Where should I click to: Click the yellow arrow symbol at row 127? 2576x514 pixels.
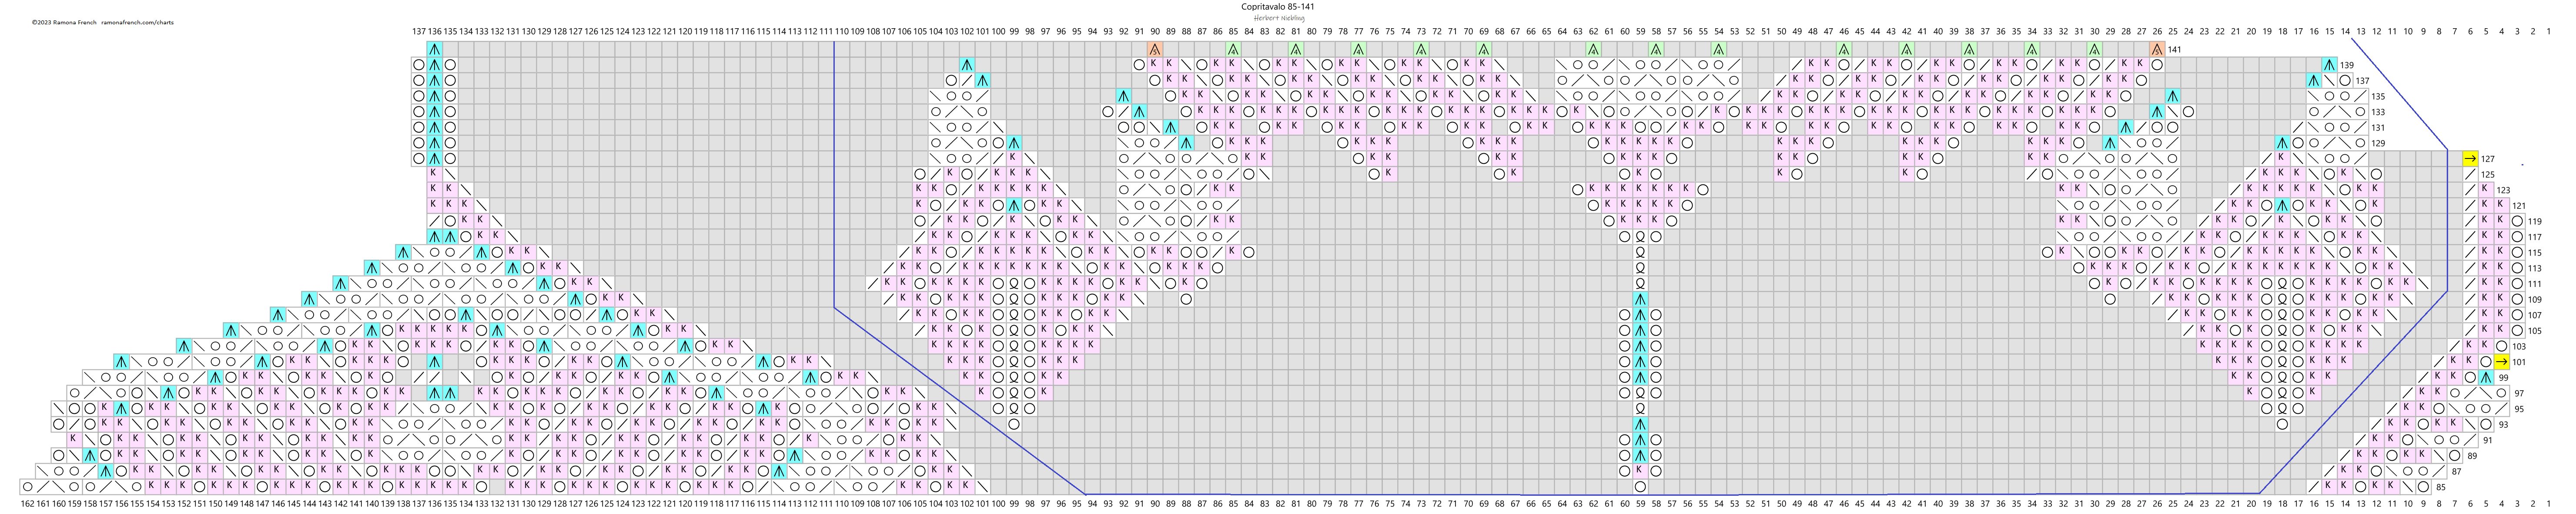coord(2470,159)
